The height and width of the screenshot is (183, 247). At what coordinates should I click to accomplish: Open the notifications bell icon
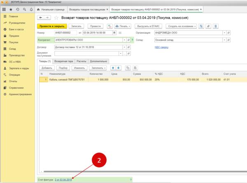[x=31, y=9]
